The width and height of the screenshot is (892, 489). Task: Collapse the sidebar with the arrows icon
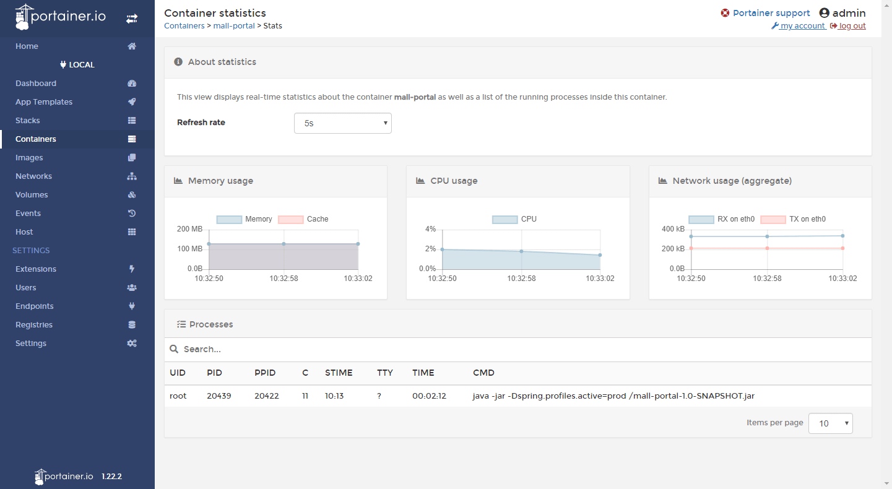(x=131, y=19)
